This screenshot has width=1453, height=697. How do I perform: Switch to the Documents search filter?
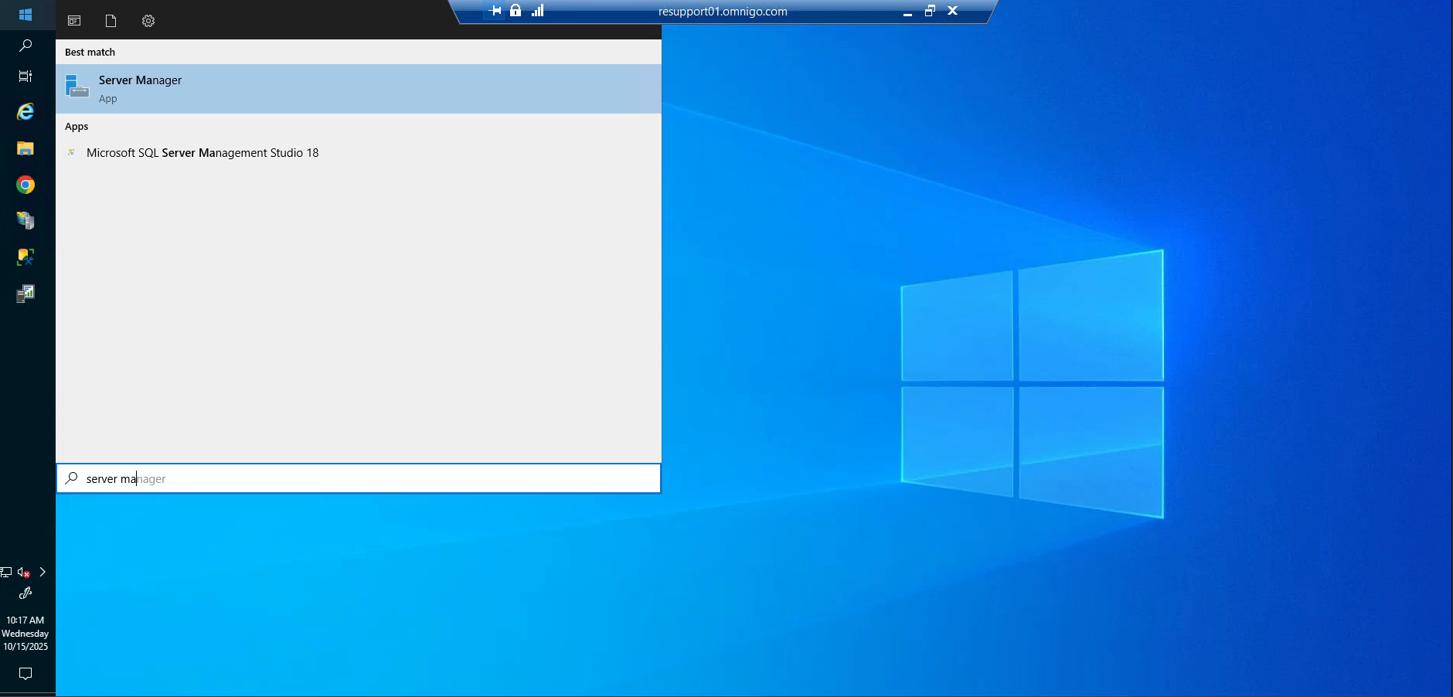coord(111,21)
